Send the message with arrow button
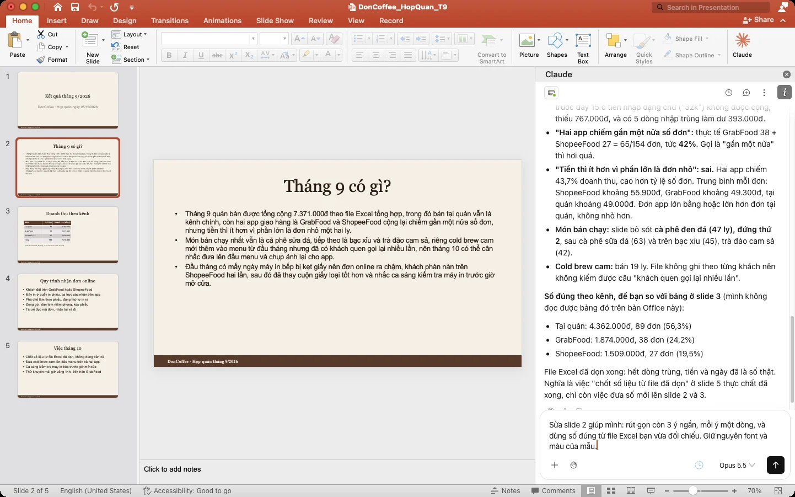 (x=775, y=465)
